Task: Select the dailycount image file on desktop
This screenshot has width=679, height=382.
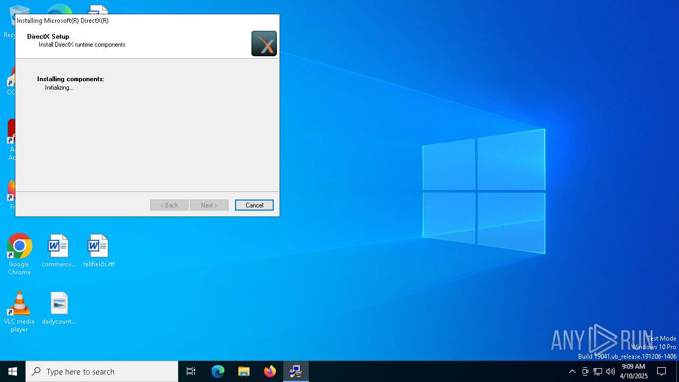Action: (x=59, y=308)
